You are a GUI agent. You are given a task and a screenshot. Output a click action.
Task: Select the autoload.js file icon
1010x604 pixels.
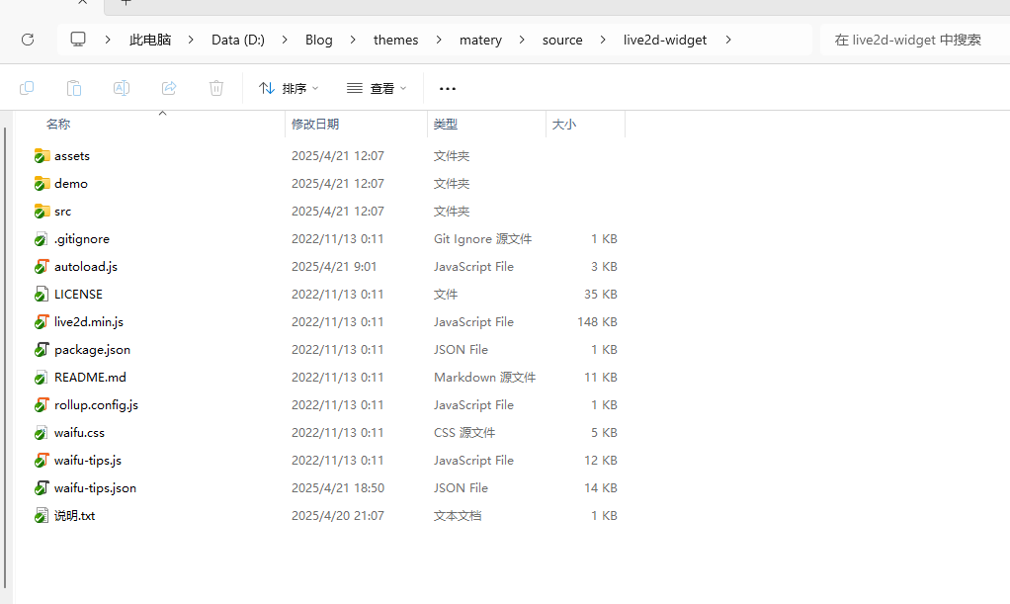(42, 267)
